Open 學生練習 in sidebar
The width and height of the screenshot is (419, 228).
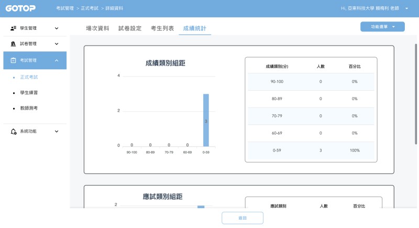(29, 93)
